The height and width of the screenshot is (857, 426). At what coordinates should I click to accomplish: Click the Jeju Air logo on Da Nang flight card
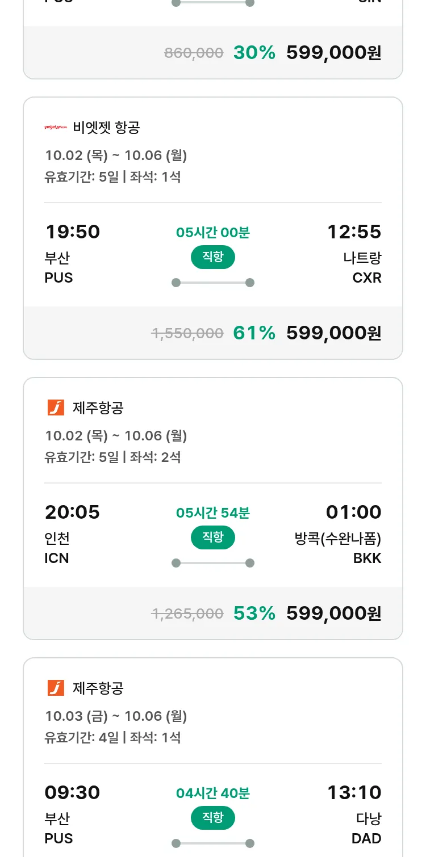56,688
